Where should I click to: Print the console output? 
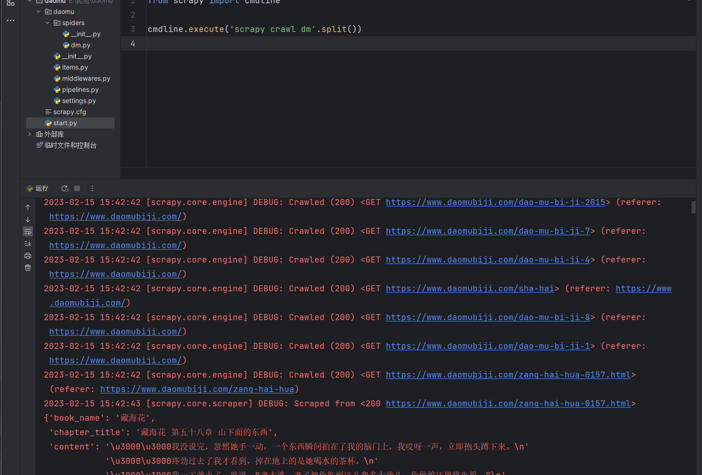click(28, 256)
